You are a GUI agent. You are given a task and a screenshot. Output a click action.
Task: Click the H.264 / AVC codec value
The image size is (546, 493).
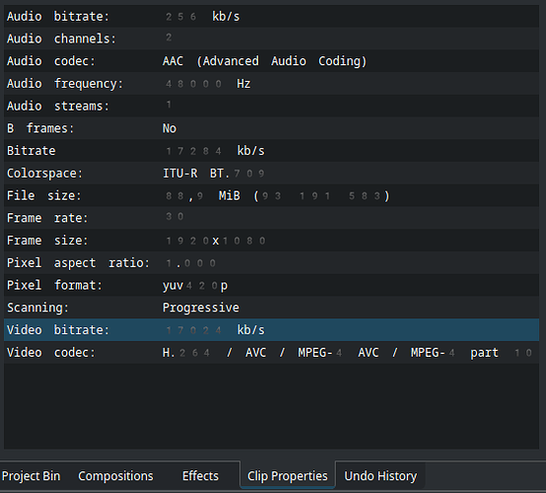pos(347,353)
